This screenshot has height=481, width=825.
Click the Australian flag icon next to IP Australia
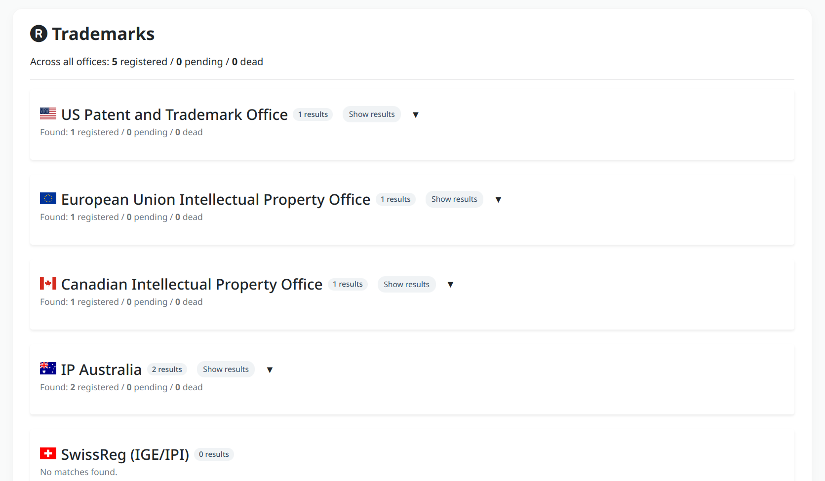pos(48,369)
